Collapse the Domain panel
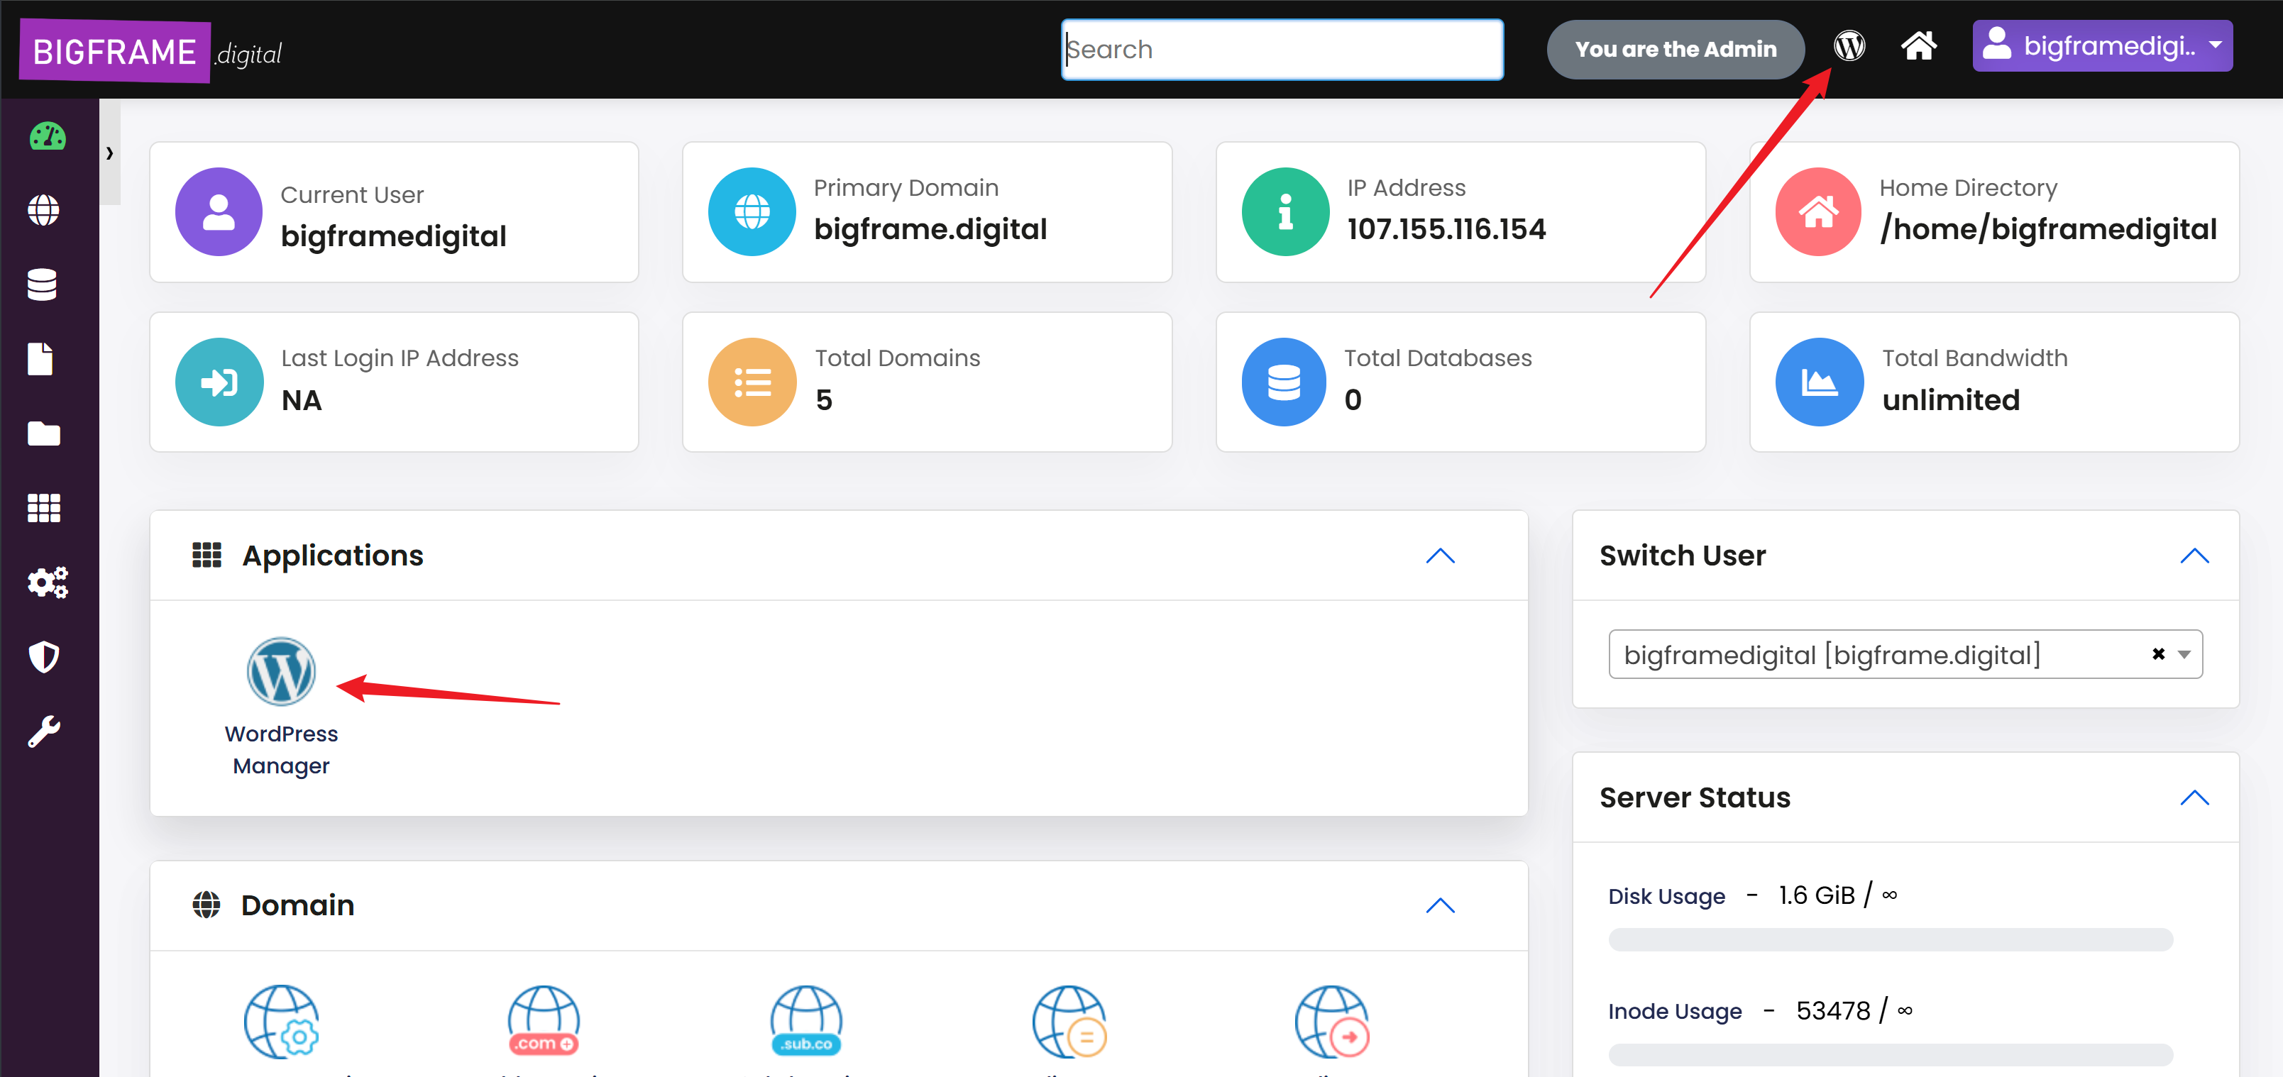The height and width of the screenshot is (1077, 2283). (1440, 905)
